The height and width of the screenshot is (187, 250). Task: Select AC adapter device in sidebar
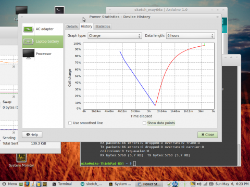(x=43, y=29)
